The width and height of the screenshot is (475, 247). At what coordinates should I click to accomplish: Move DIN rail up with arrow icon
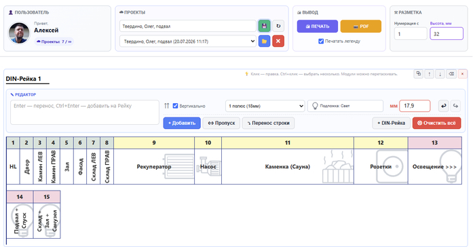point(430,74)
